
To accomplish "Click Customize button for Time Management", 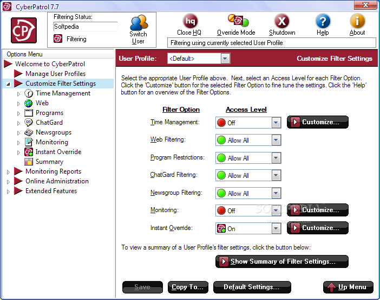I will [317, 122].
